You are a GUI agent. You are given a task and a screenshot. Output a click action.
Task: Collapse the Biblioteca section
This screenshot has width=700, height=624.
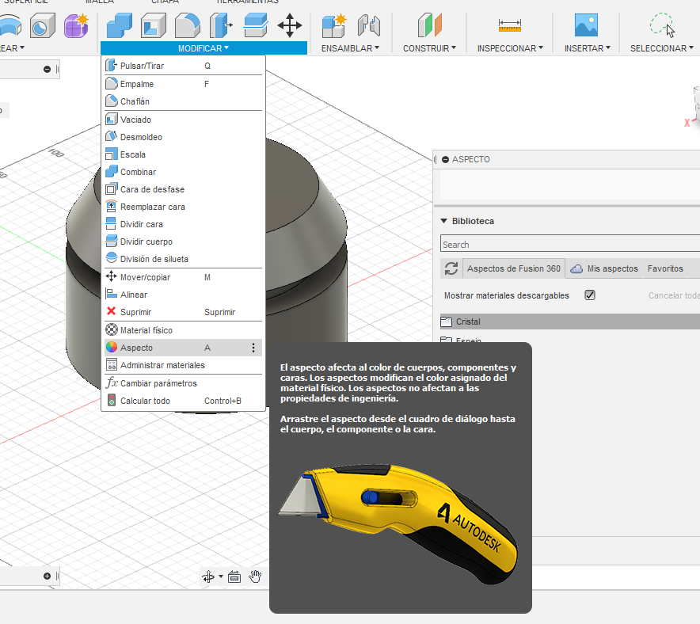pos(443,221)
